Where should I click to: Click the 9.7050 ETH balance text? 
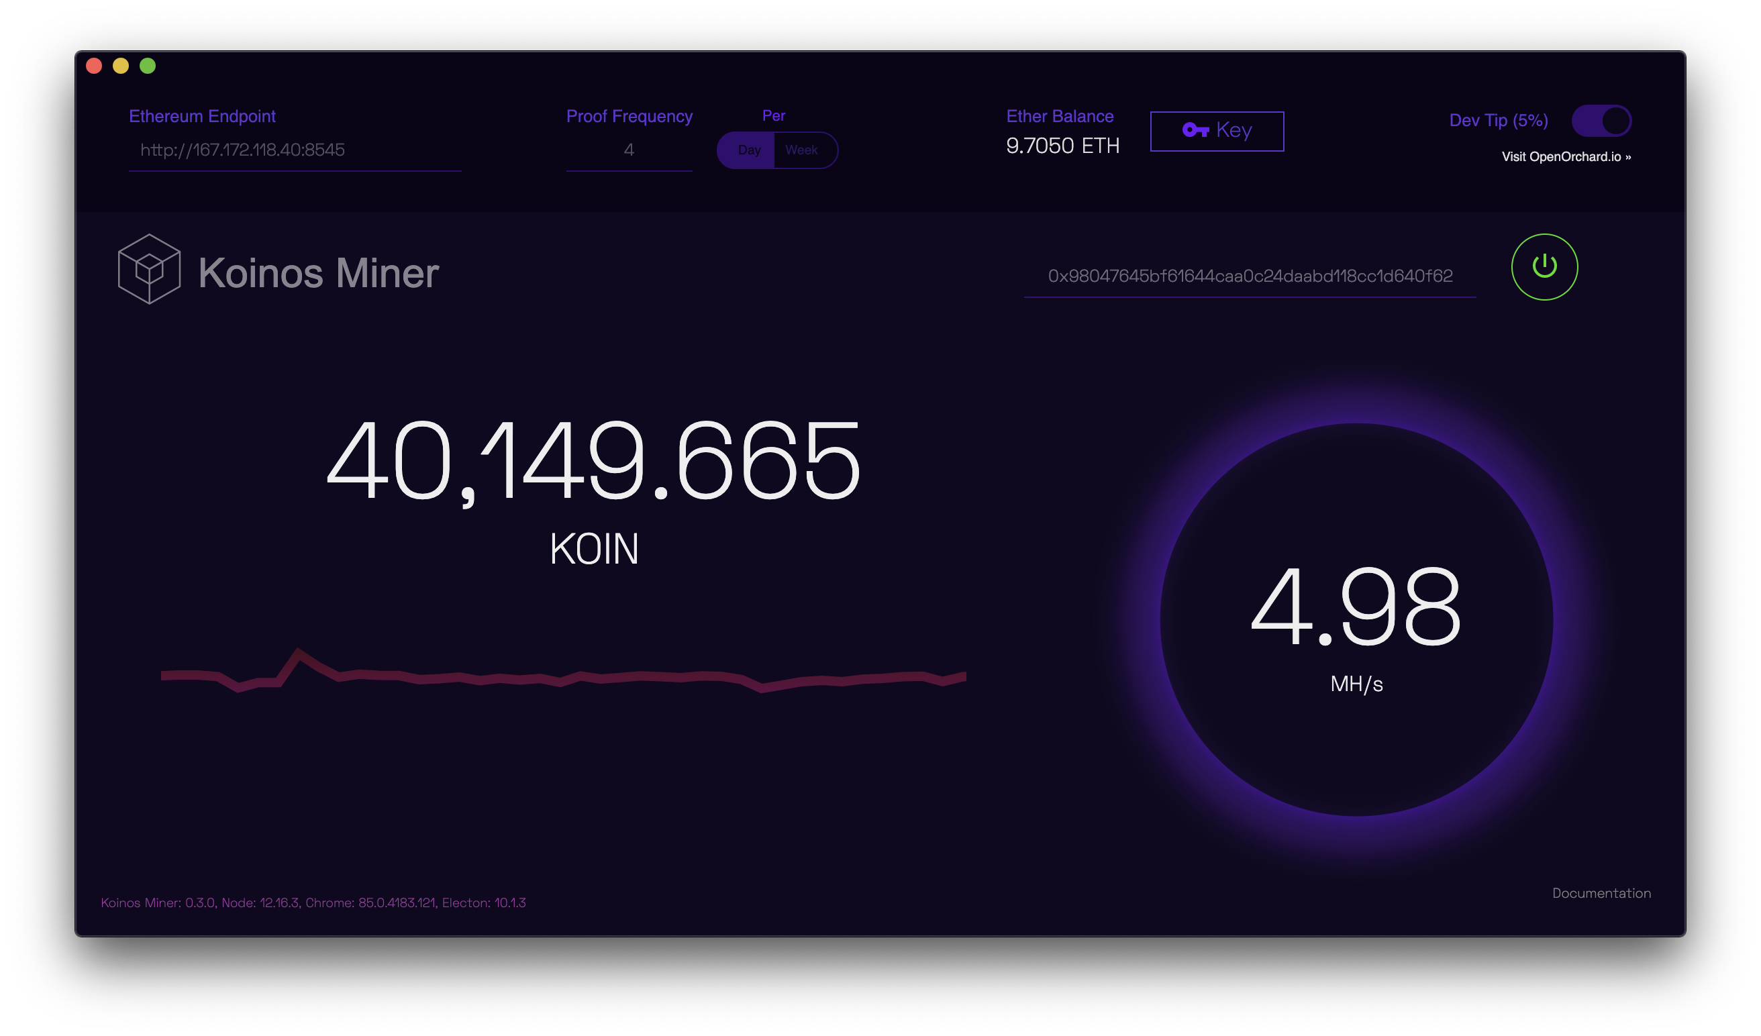(1062, 146)
